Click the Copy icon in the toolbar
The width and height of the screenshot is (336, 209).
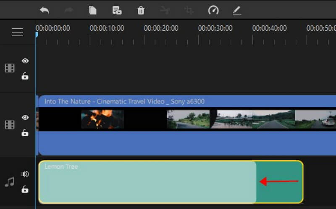(x=93, y=10)
